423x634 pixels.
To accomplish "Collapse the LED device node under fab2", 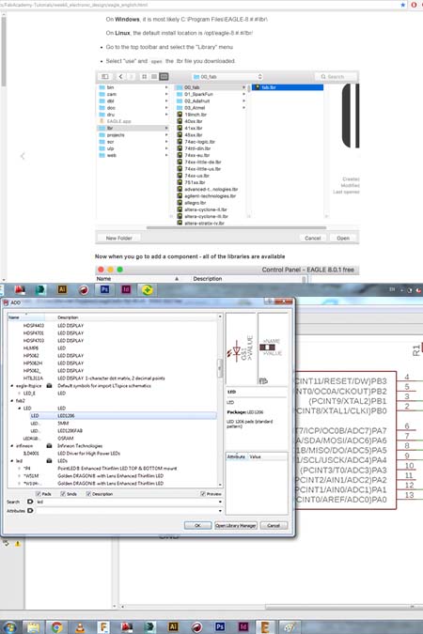I will (x=20, y=408).
